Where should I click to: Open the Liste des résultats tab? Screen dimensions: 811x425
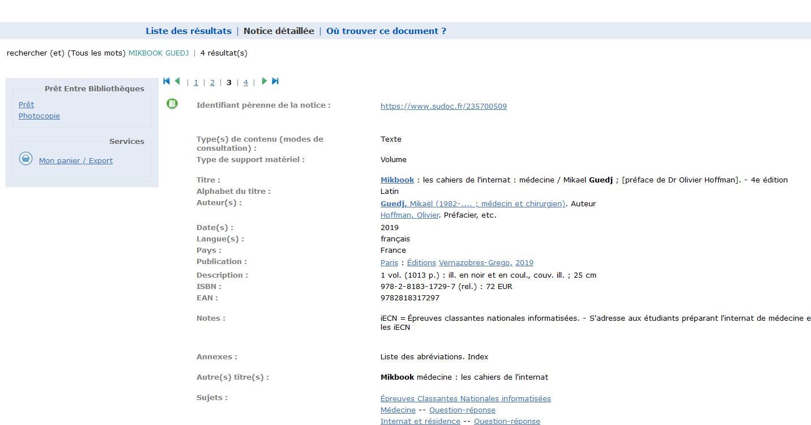(189, 31)
